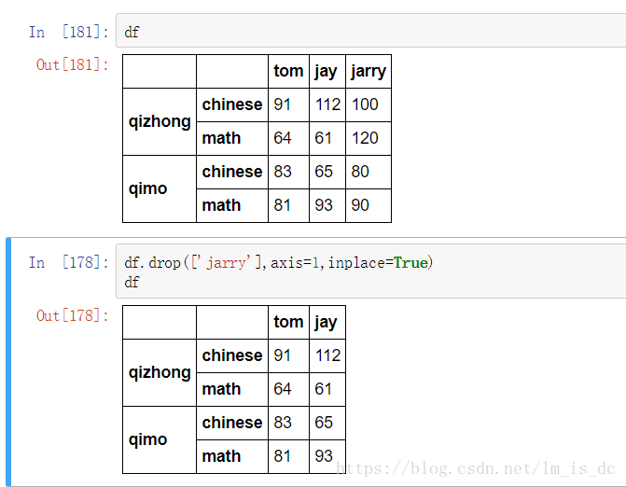Click 'chinese' under qizhong in Out[181] table
Image resolution: width=626 pixels, height=487 pixels.
pos(232,105)
